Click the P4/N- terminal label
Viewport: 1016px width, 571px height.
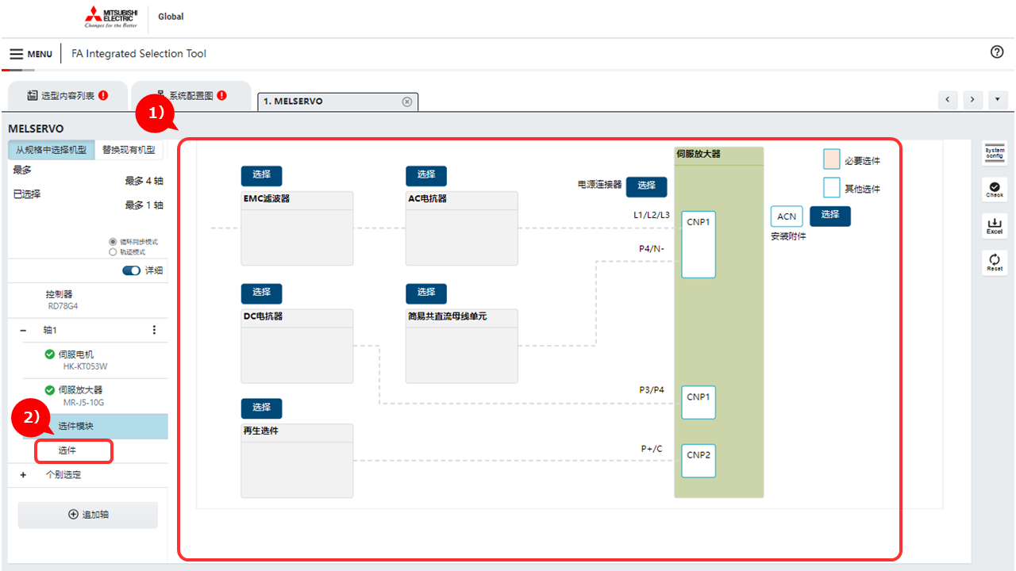(x=652, y=249)
